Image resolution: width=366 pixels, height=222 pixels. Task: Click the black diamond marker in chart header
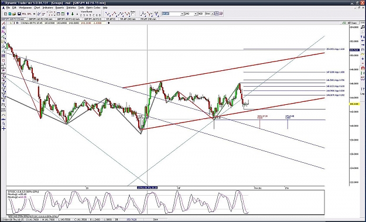click(x=109, y=23)
